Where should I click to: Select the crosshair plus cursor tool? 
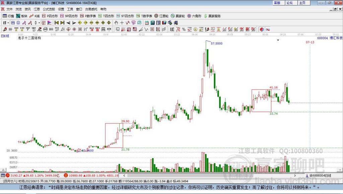coord(122,23)
